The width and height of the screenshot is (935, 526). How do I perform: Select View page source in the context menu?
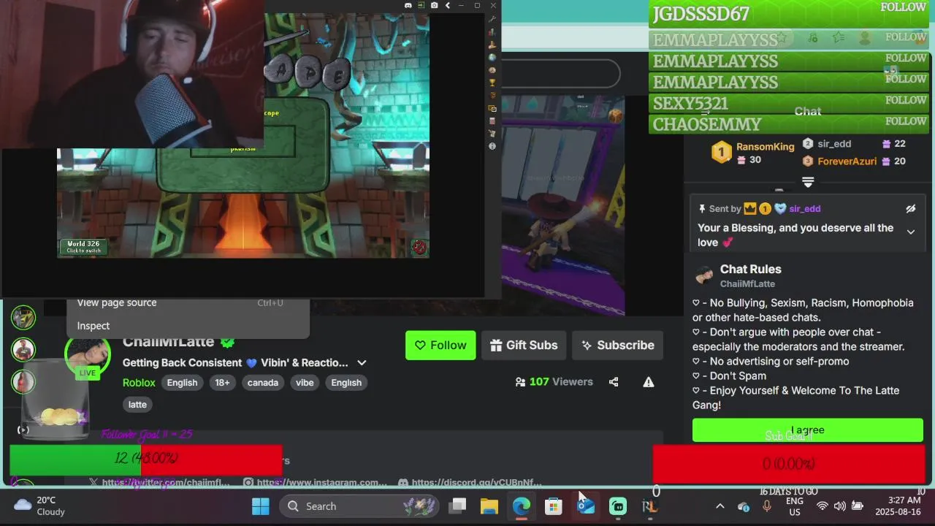tap(117, 302)
